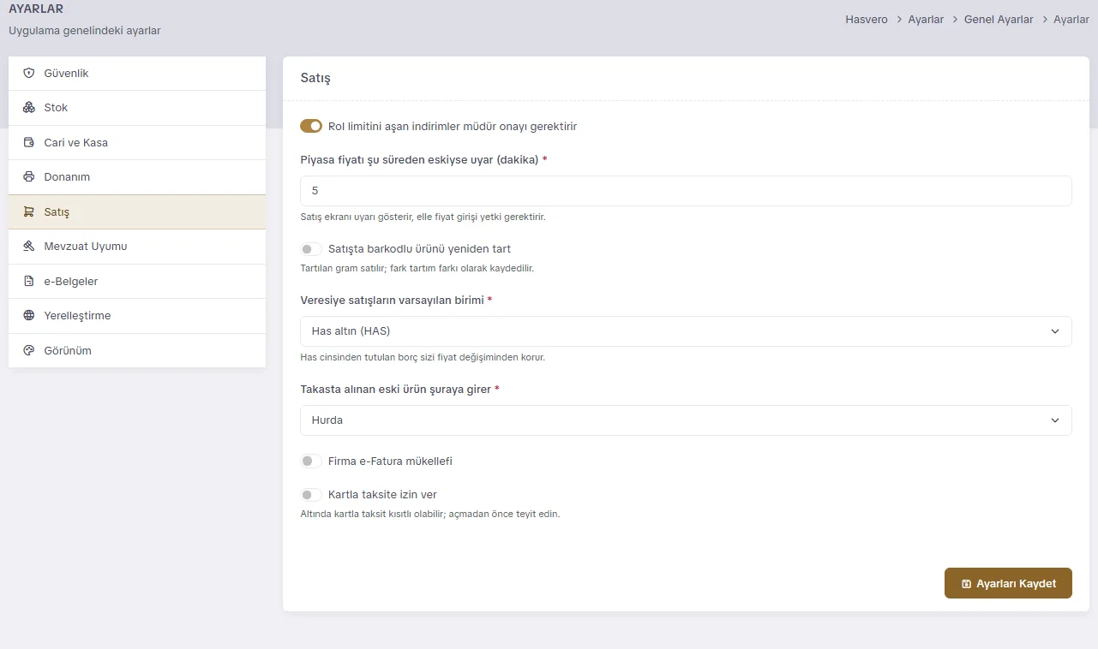Open the 'Has altın (HAS)' unit dropdown
This screenshot has height=649, width=1098.
(686, 331)
